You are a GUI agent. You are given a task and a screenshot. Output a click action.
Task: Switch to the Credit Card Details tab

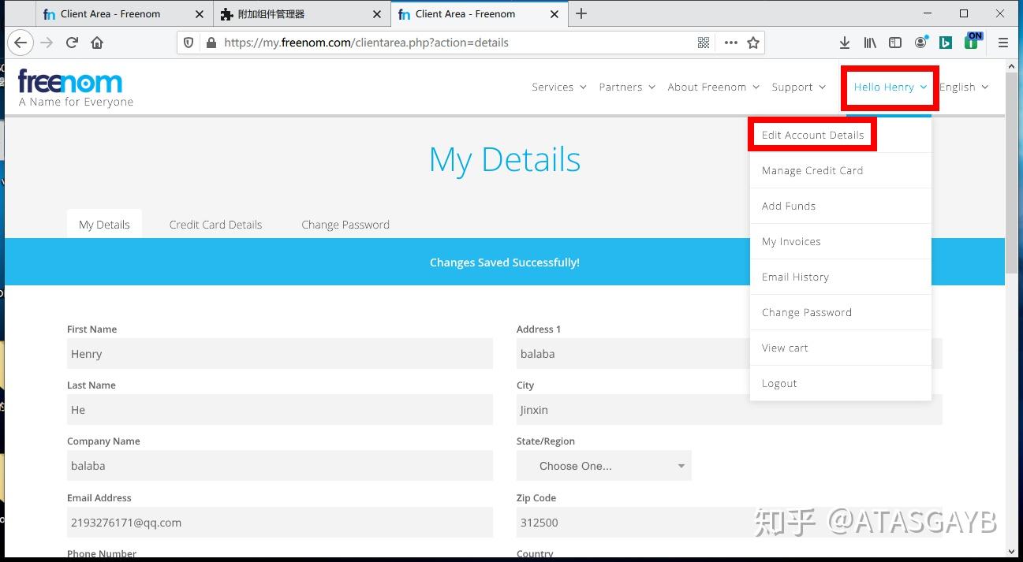click(215, 225)
